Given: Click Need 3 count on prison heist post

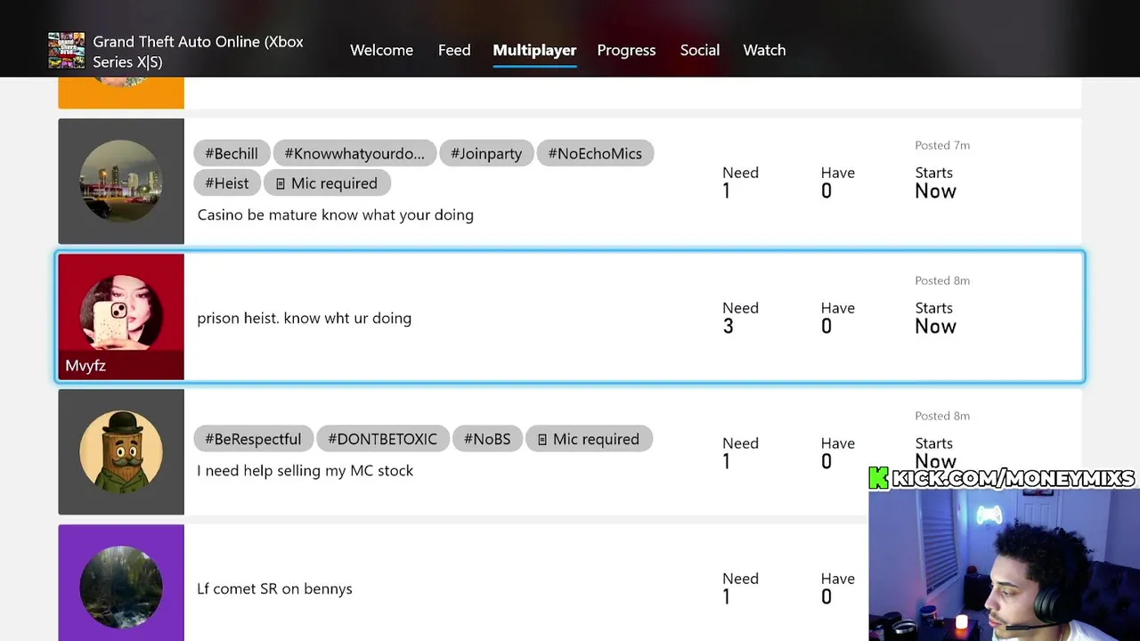Looking at the screenshot, I should [740, 318].
